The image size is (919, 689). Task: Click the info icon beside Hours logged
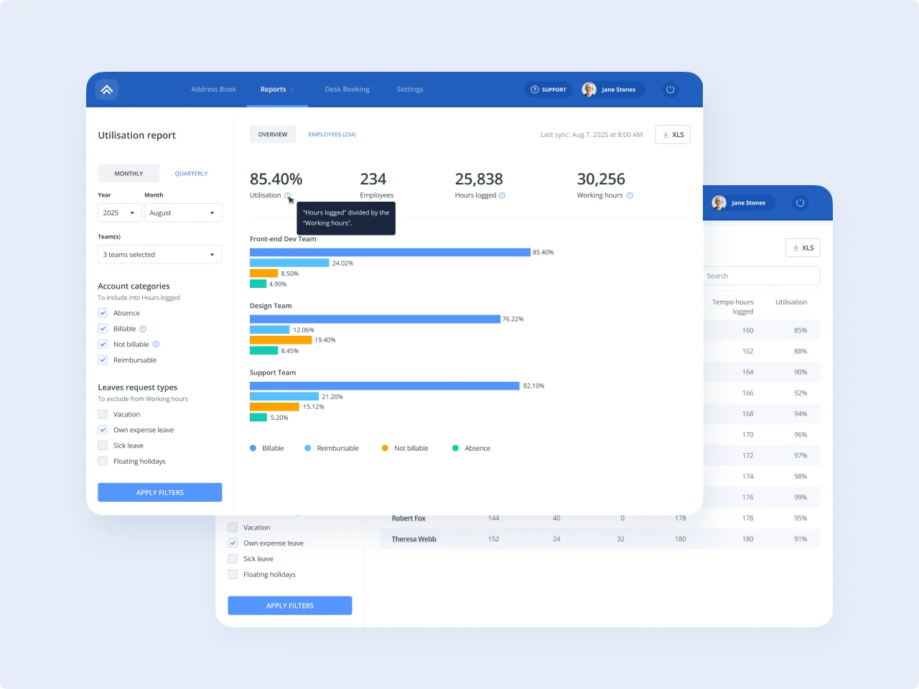click(x=503, y=195)
